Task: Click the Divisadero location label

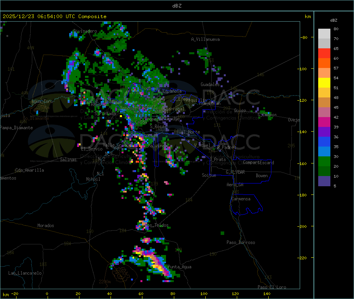Action: (x=85, y=31)
